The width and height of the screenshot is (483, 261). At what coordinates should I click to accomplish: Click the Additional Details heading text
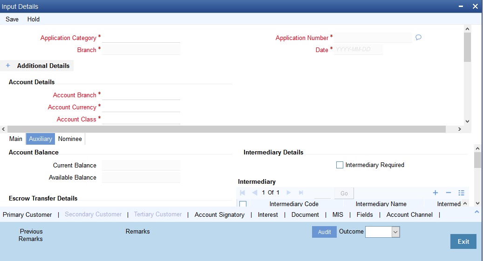(x=43, y=66)
